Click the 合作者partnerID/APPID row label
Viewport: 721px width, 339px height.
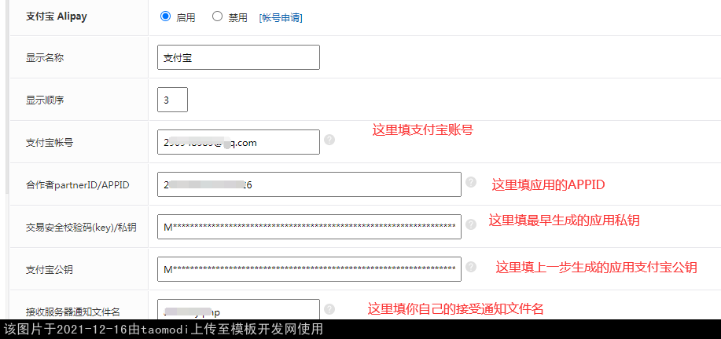[77, 185]
